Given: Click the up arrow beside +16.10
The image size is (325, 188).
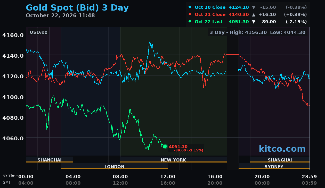Looking at the screenshot, I should (254, 15).
